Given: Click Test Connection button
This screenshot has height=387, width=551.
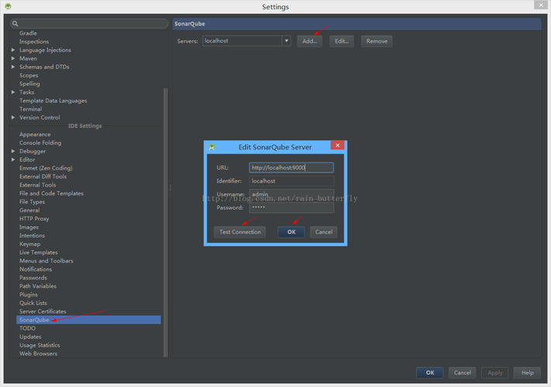Looking at the screenshot, I should (x=240, y=232).
